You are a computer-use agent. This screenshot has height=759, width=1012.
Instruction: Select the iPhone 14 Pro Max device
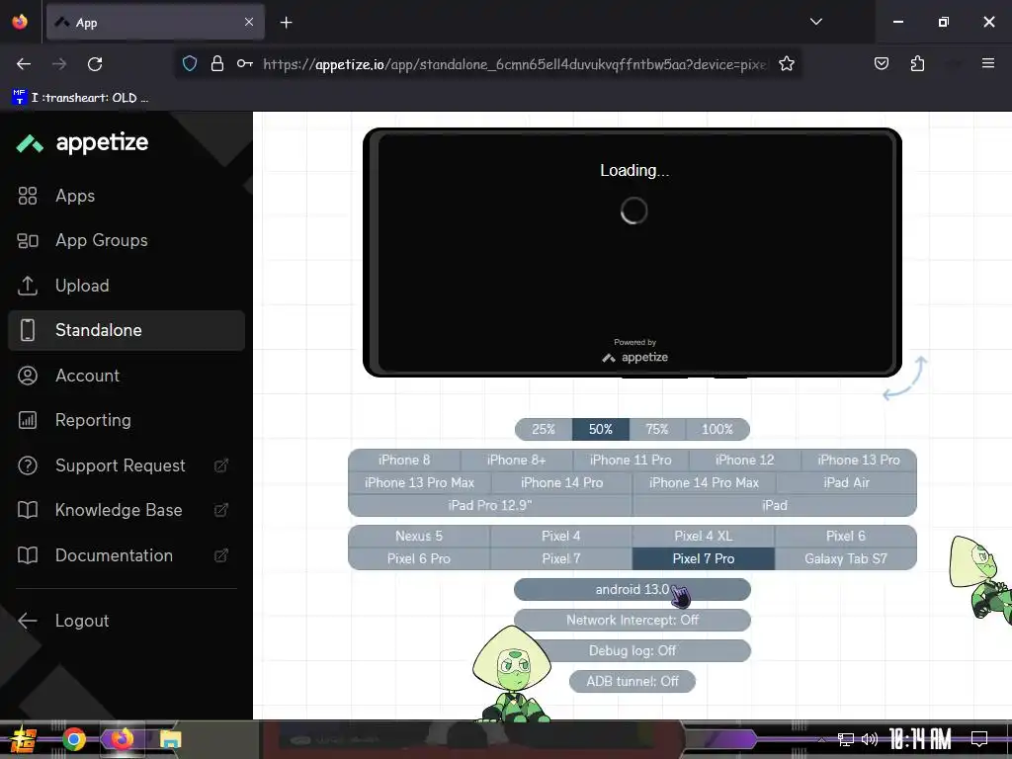pos(704,482)
